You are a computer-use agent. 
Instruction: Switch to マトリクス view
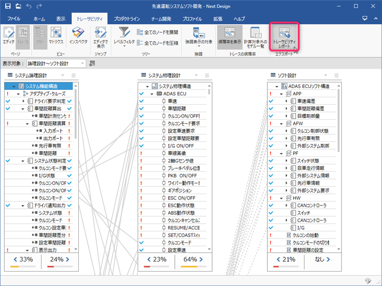[56, 35]
